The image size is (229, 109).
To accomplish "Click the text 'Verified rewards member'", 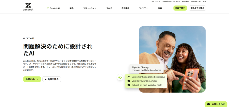I will click(x=145, y=81).
